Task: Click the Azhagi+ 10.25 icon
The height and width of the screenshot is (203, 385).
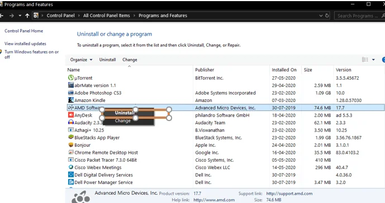Action: pyautogui.click(x=71, y=130)
